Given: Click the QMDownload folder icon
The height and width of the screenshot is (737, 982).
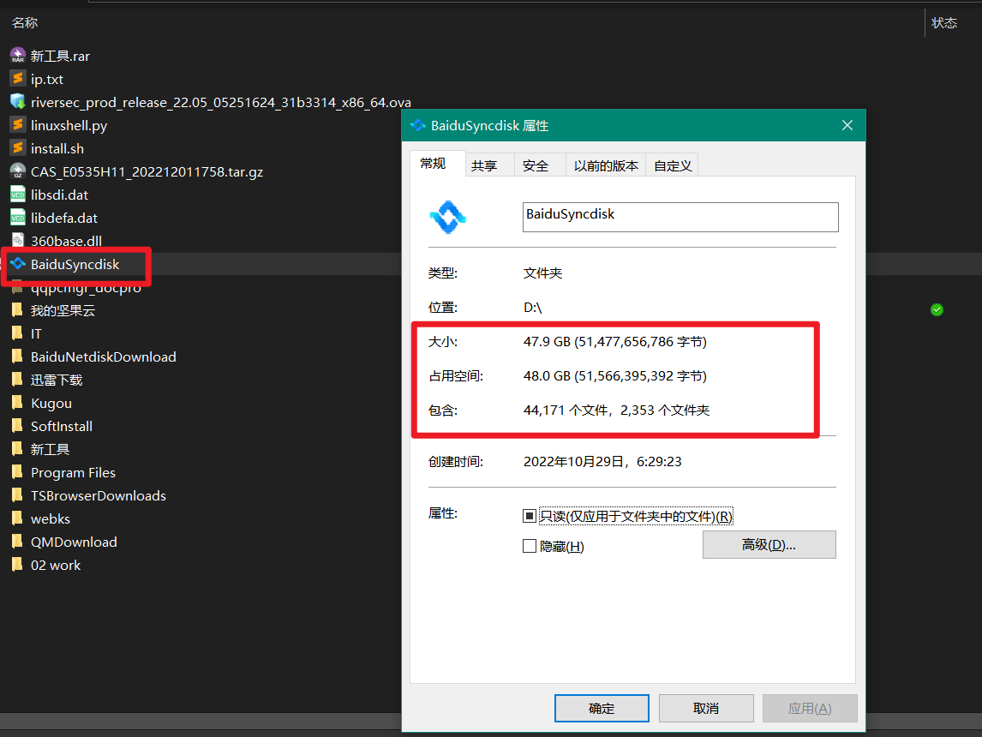Looking at the screenshot, I should (x=17, y=542).
